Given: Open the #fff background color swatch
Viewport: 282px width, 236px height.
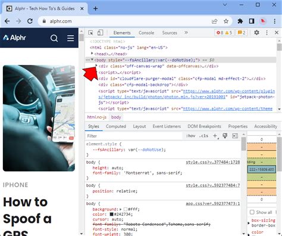Looking at the screenshot, I should pos(126,209).
